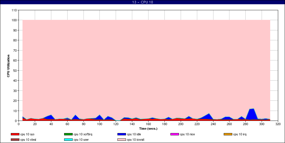Click the blue cpu 10 idle legend swatch
The image size is (285, 143).
tap(122, 134)
